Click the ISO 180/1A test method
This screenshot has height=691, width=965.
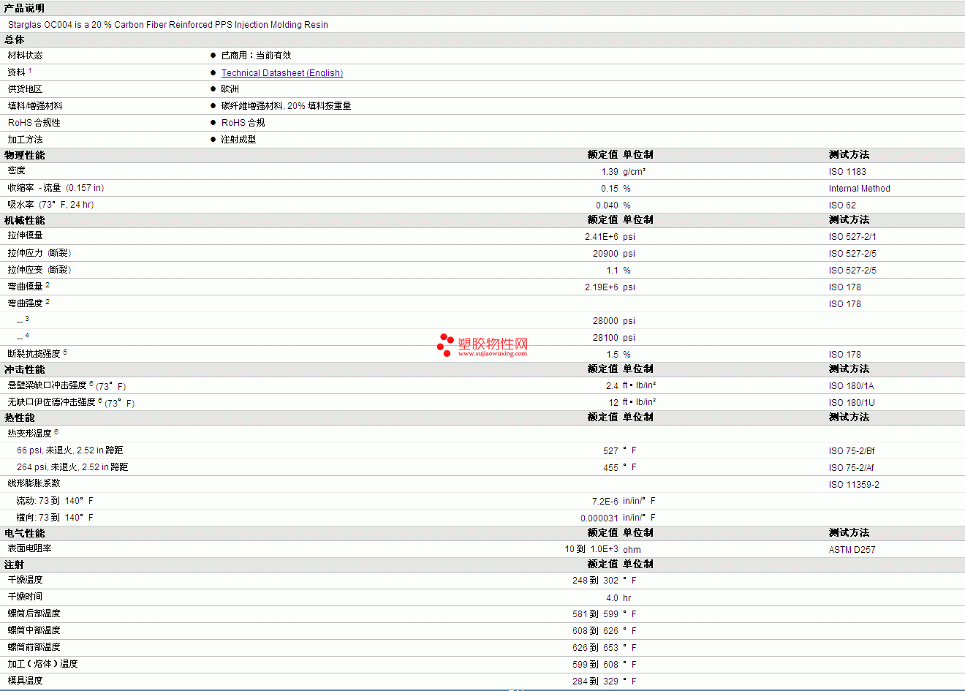click(852, 386)
